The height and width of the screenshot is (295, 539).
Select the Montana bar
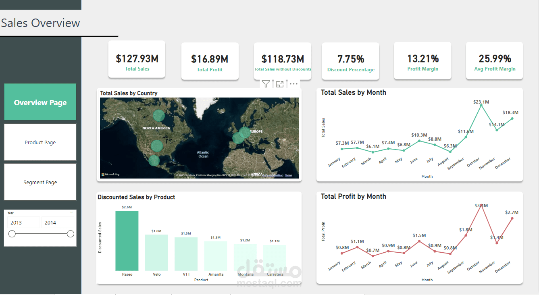click(246, 258)
